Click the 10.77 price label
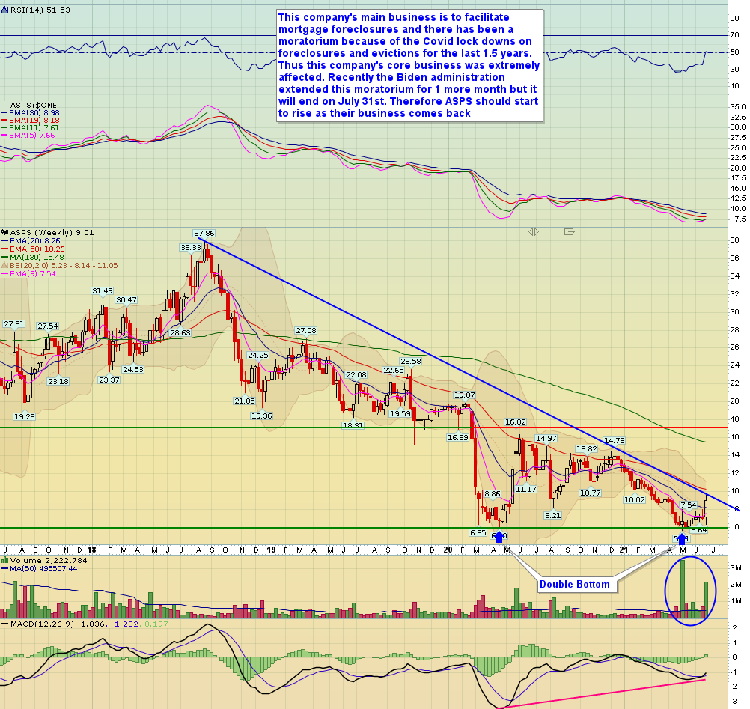 [x=590, y=493]
